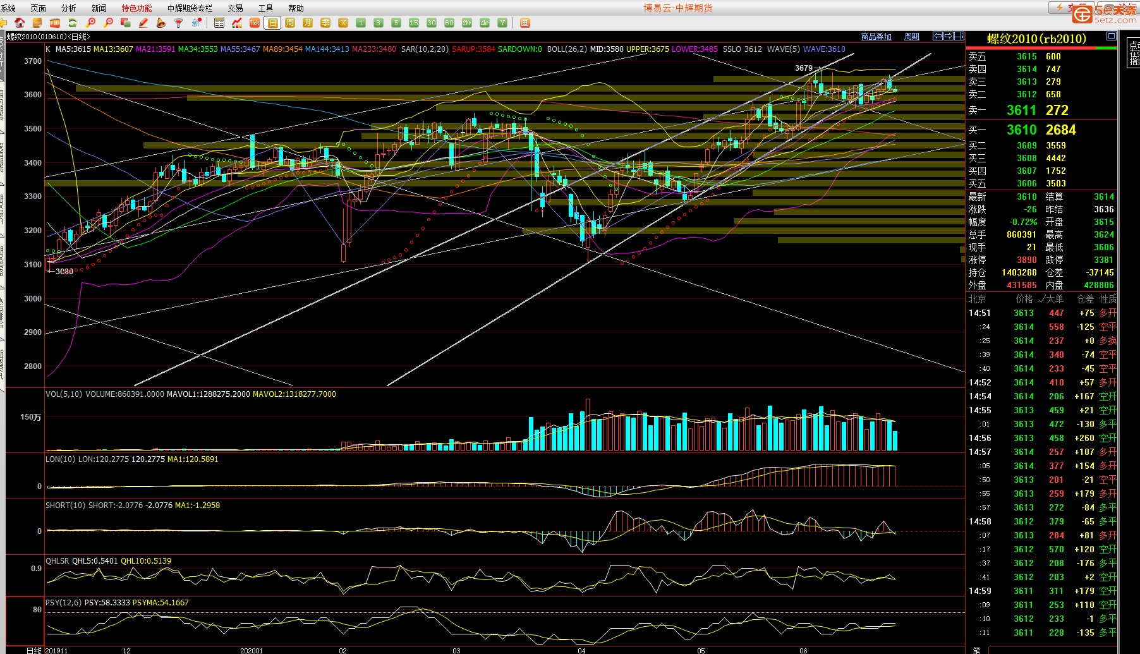The width and height of the screenshot is (1140, 654).
Task: Click the 商品叠加 link
Action: coord(876,37)
